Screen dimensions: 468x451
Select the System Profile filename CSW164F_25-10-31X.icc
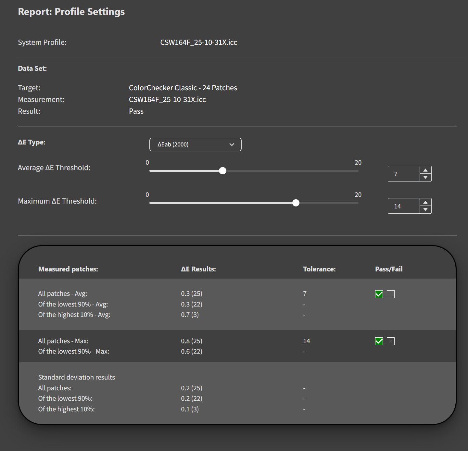tap(198, 43)
